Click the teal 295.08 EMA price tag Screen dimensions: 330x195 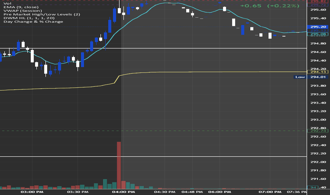[x=318, y=34]
